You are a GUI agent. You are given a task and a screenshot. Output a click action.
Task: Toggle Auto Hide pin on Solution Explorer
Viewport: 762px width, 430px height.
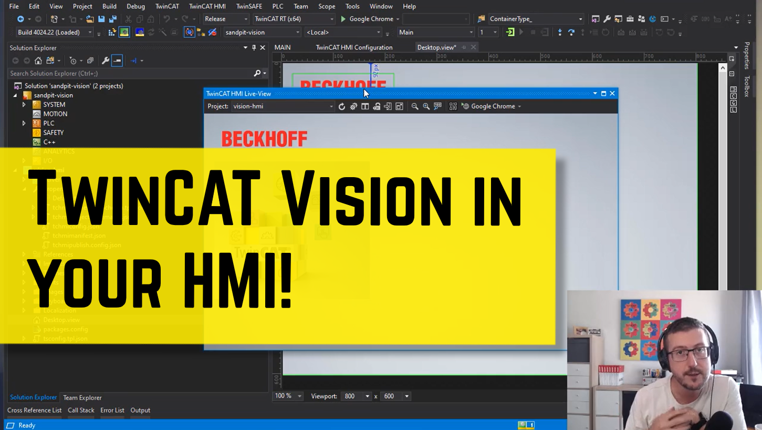pos(254,48)
